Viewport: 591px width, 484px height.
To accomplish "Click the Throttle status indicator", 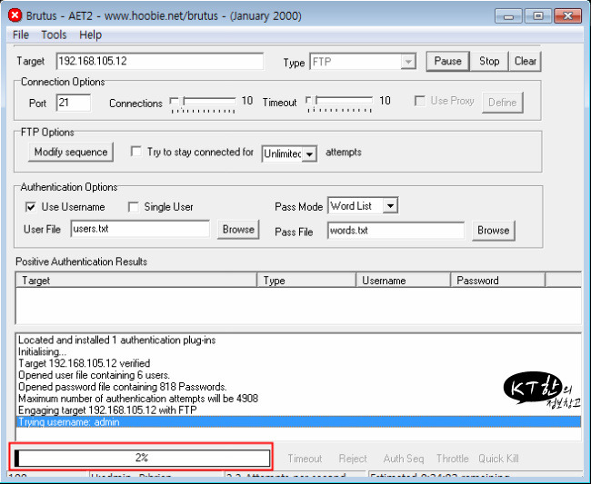I will click(452, 459).
